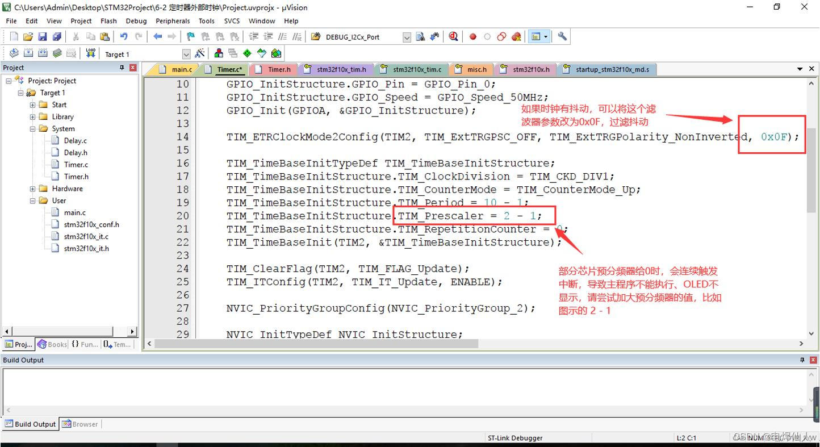Expand the Library group folder

pyautogui.click(x=32, y=116)
